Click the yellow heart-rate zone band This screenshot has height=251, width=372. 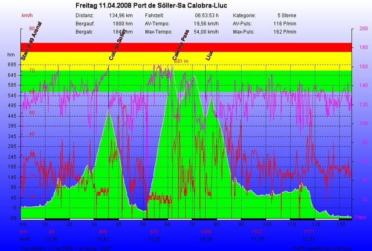(186, 61)
